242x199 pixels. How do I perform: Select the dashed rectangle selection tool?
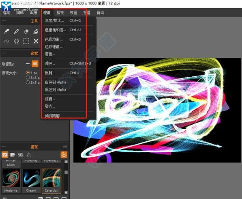pos(26,41)
